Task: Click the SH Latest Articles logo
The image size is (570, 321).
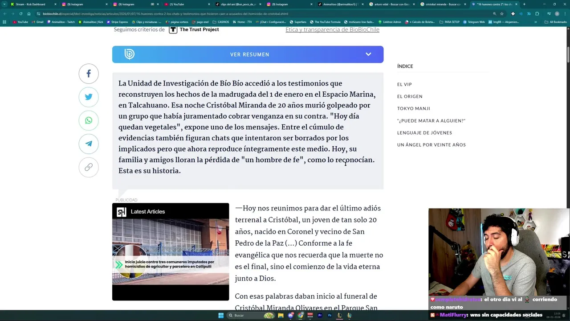Action: (x=121, y=212)
